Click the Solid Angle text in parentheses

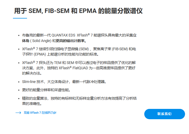pyautogui.click(x=41, y=41)
